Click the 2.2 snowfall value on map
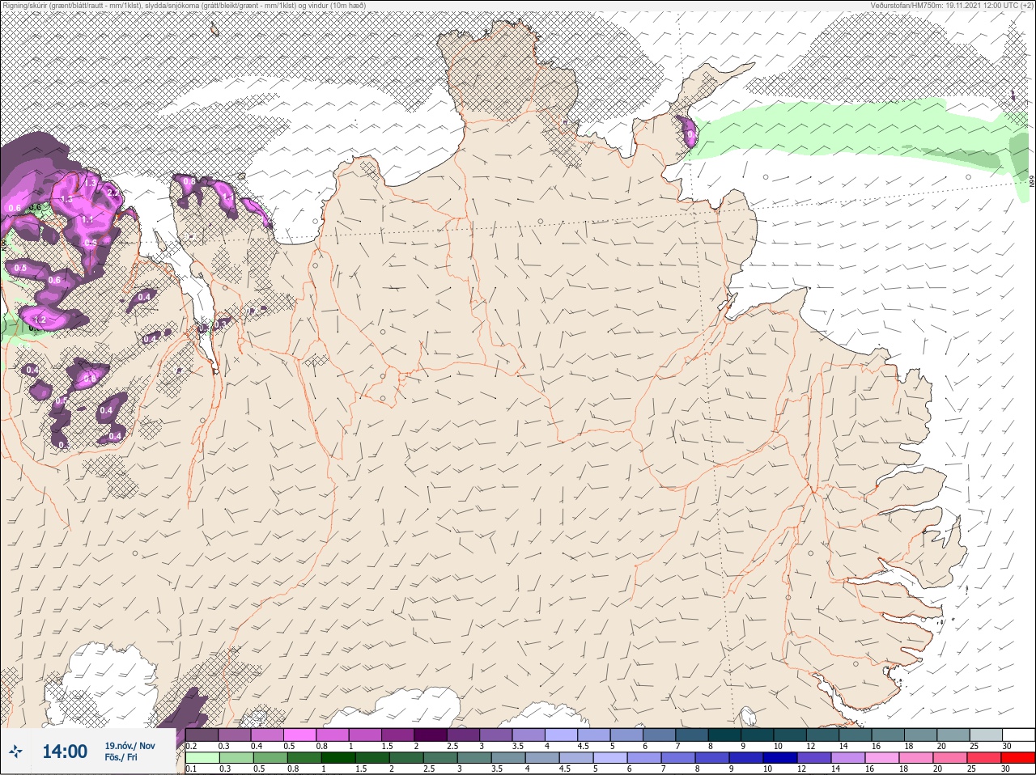The height and width of the screenshot is (775, 1036). point(113,193)
